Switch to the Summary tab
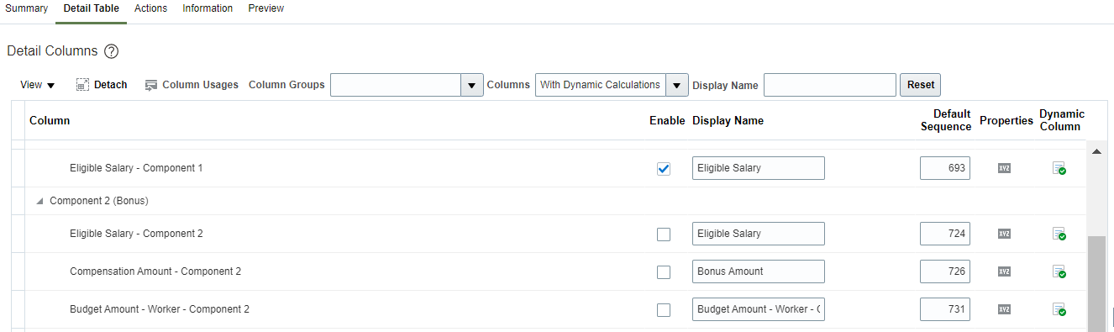The height and width of the screenshot is (332, 1114). 27,8
